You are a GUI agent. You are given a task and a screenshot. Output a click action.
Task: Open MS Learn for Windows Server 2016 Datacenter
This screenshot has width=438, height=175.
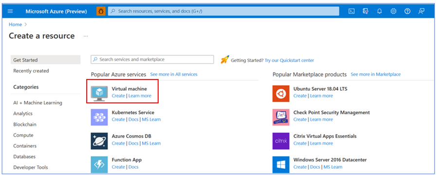pyautogui.click(x=333, y=167)
